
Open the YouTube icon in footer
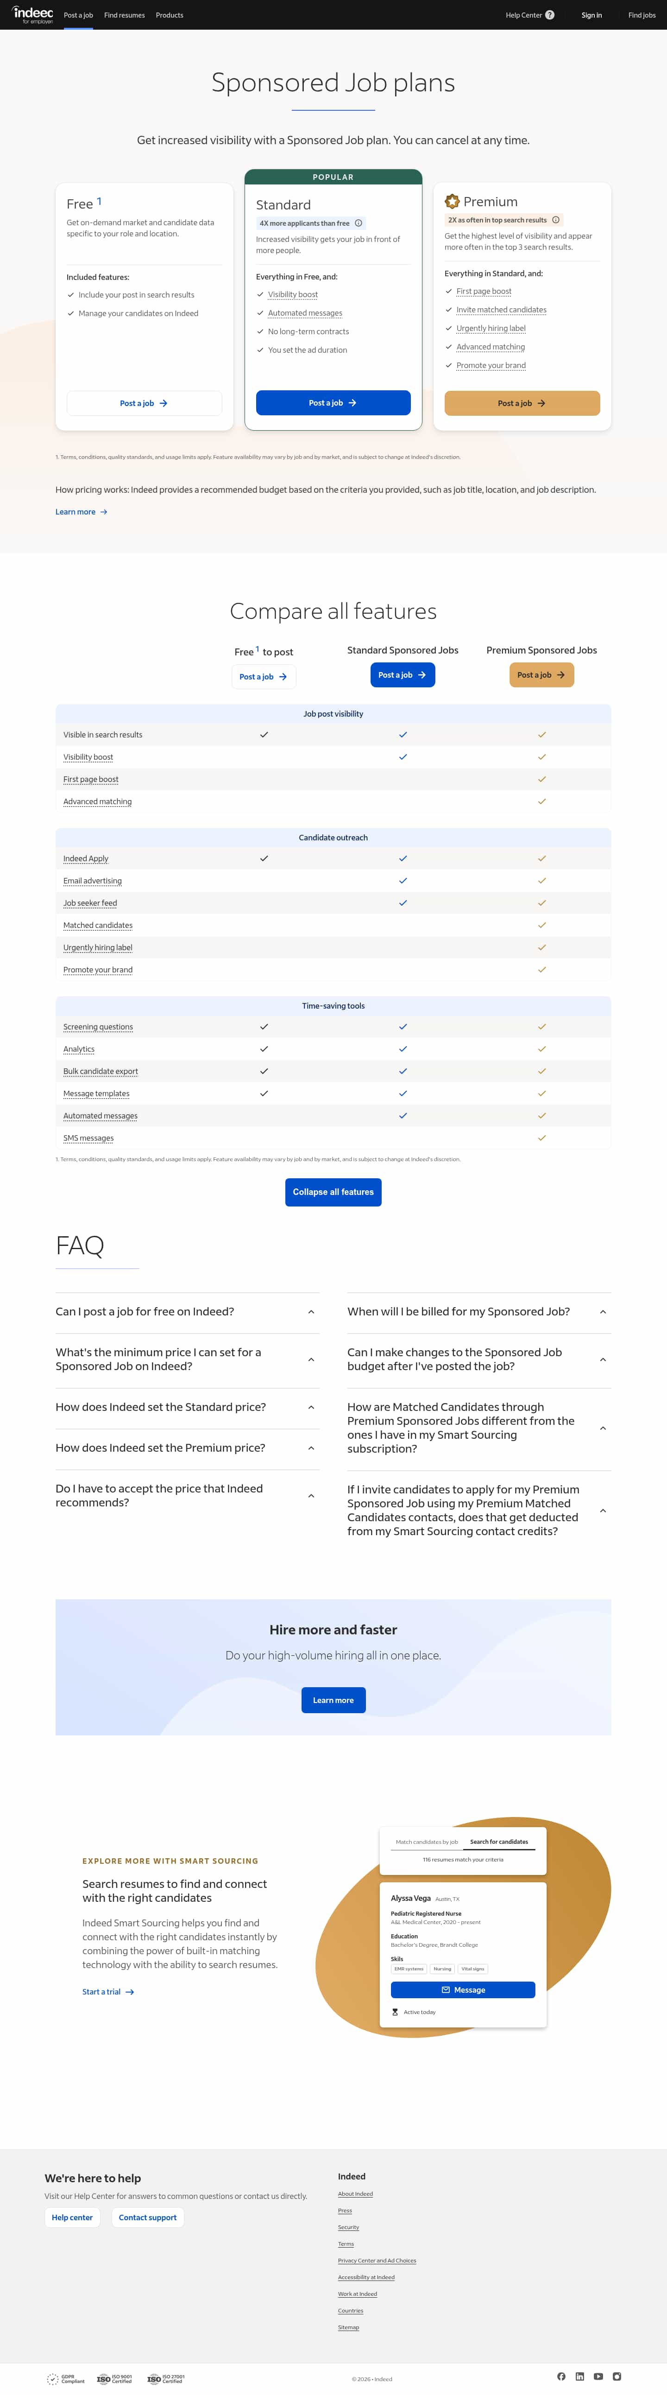pos(598,2376)
